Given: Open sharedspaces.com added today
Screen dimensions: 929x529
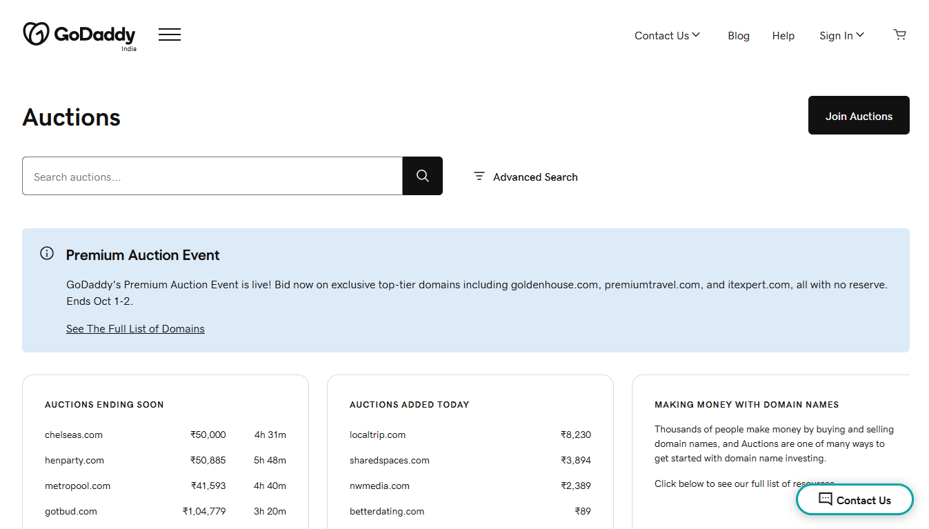Looking at the screenshot, I should click(389, 461).
